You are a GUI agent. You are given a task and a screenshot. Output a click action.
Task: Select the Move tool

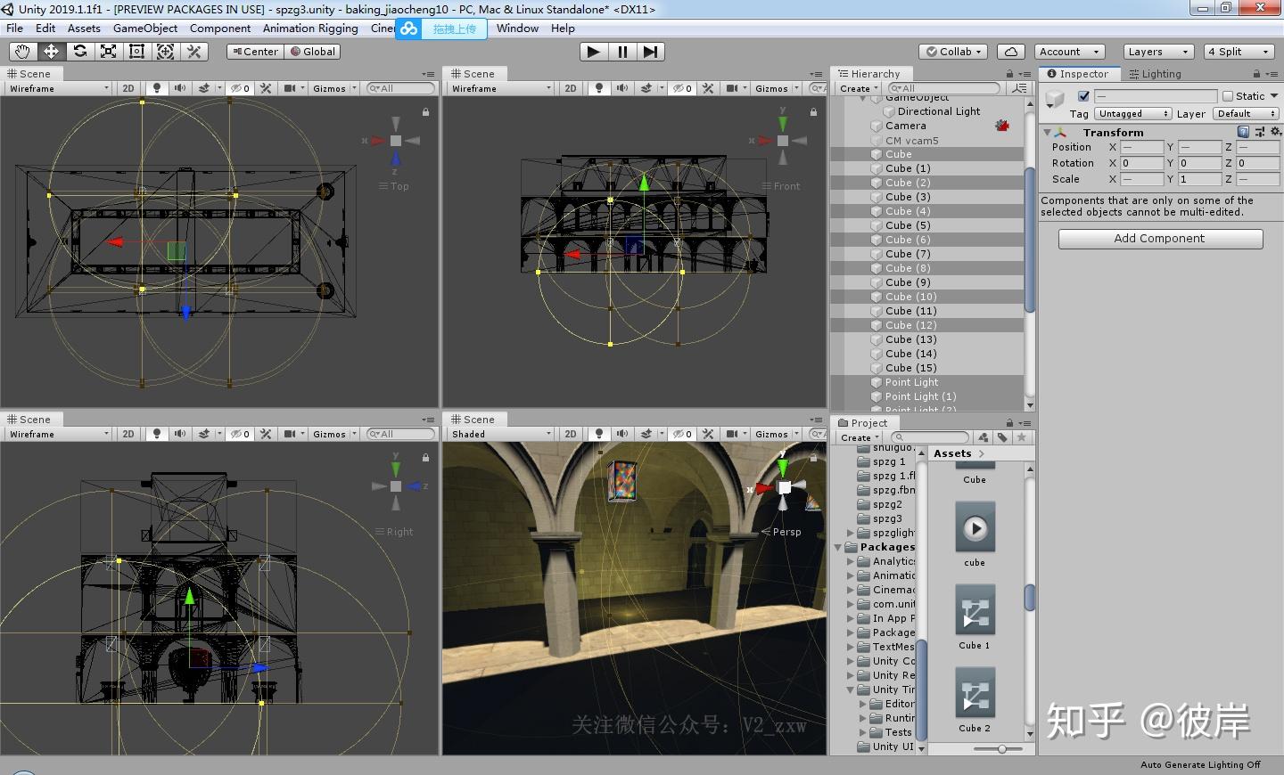tap(51, 52)
